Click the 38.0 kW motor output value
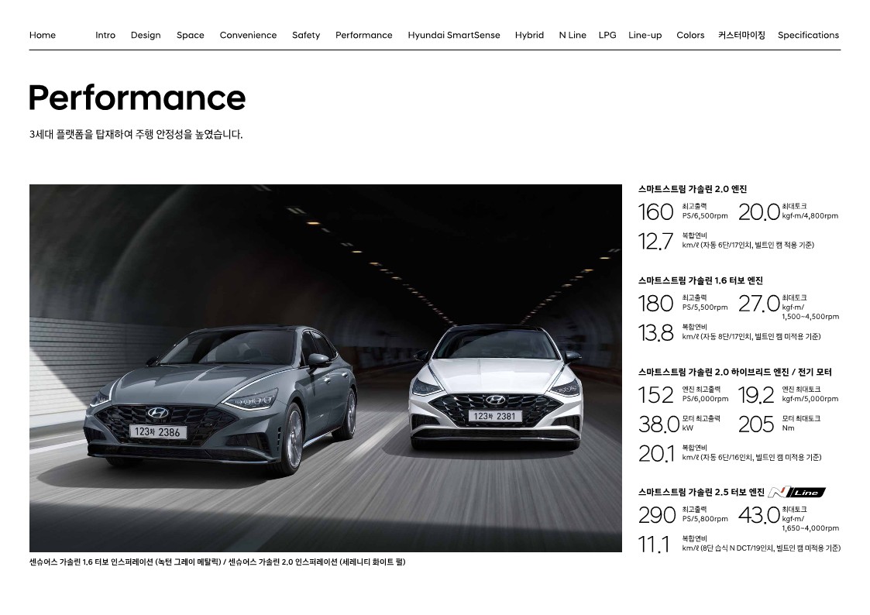This screenshot has width=870, height=615. point(659,424)
